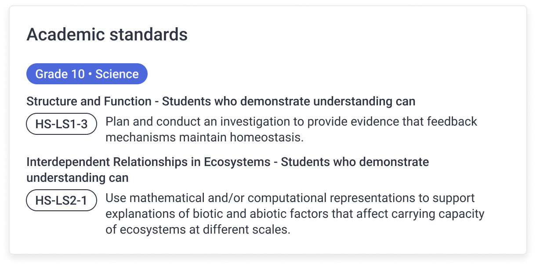The height and width of the screenshot is (267, 536).
Task: Click 'understanding can' wrapped heading line
Action: point(77,178)
